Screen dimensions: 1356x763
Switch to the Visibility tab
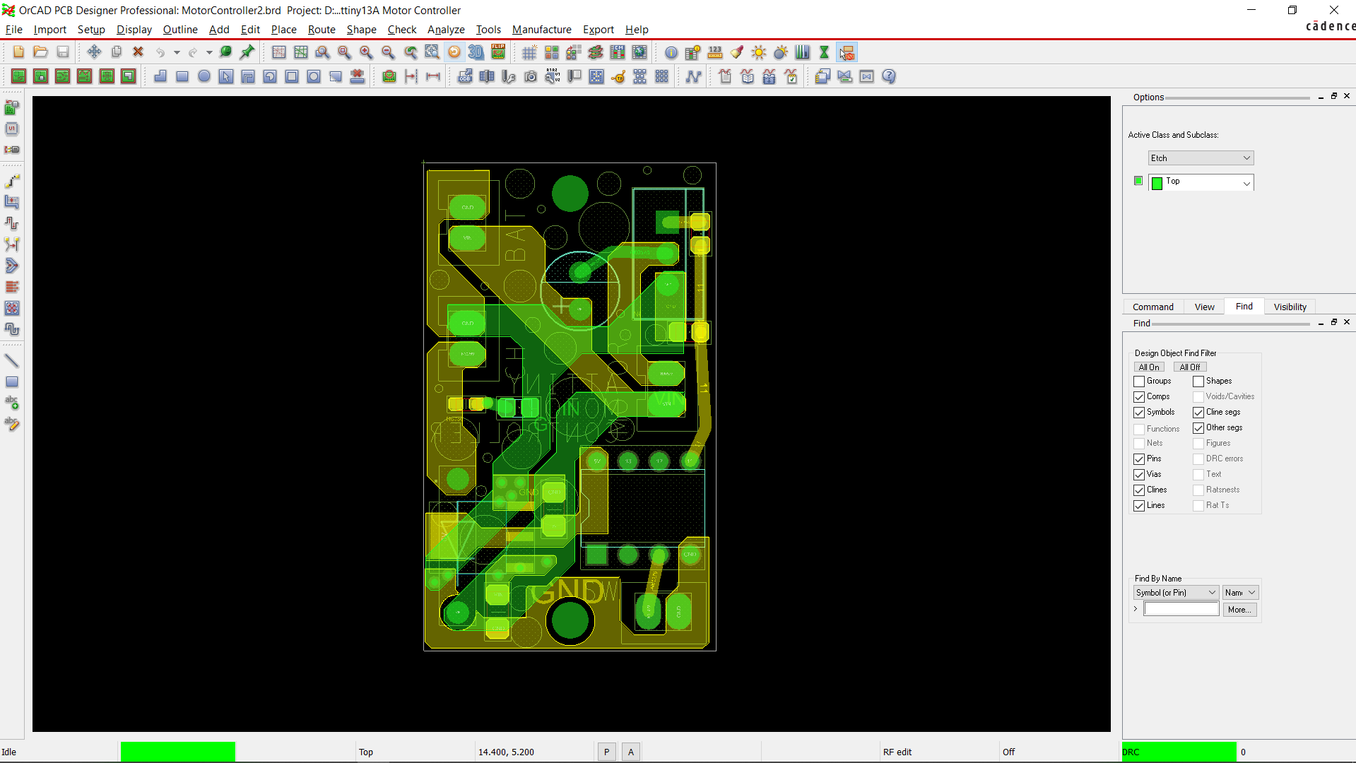click(1290, 307)
